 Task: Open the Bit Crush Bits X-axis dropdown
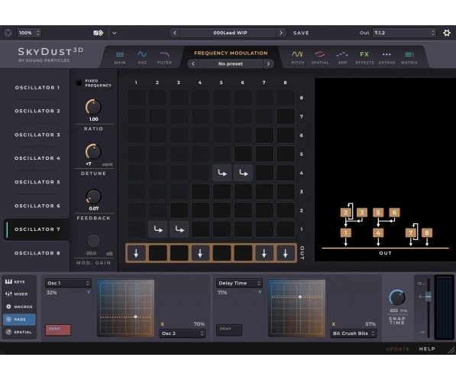tap(354, 333)
